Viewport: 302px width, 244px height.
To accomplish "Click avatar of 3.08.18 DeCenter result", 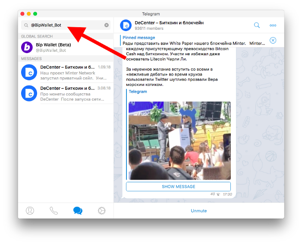I will 29,93.
